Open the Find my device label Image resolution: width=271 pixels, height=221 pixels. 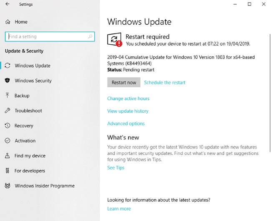point(30,156)
